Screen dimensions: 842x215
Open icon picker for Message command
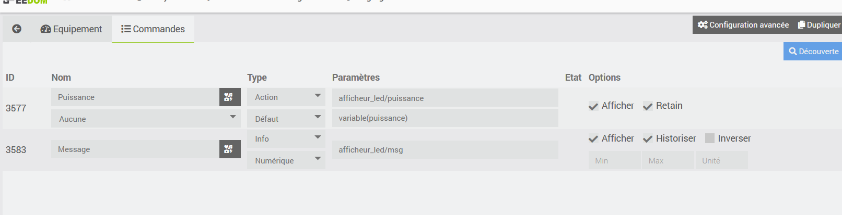coord(229,149)
